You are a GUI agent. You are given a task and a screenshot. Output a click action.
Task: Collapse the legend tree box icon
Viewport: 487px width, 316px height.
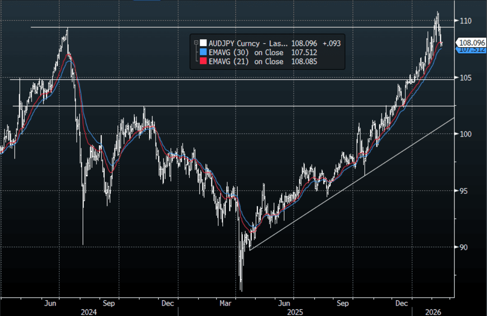tap(195, 43)
